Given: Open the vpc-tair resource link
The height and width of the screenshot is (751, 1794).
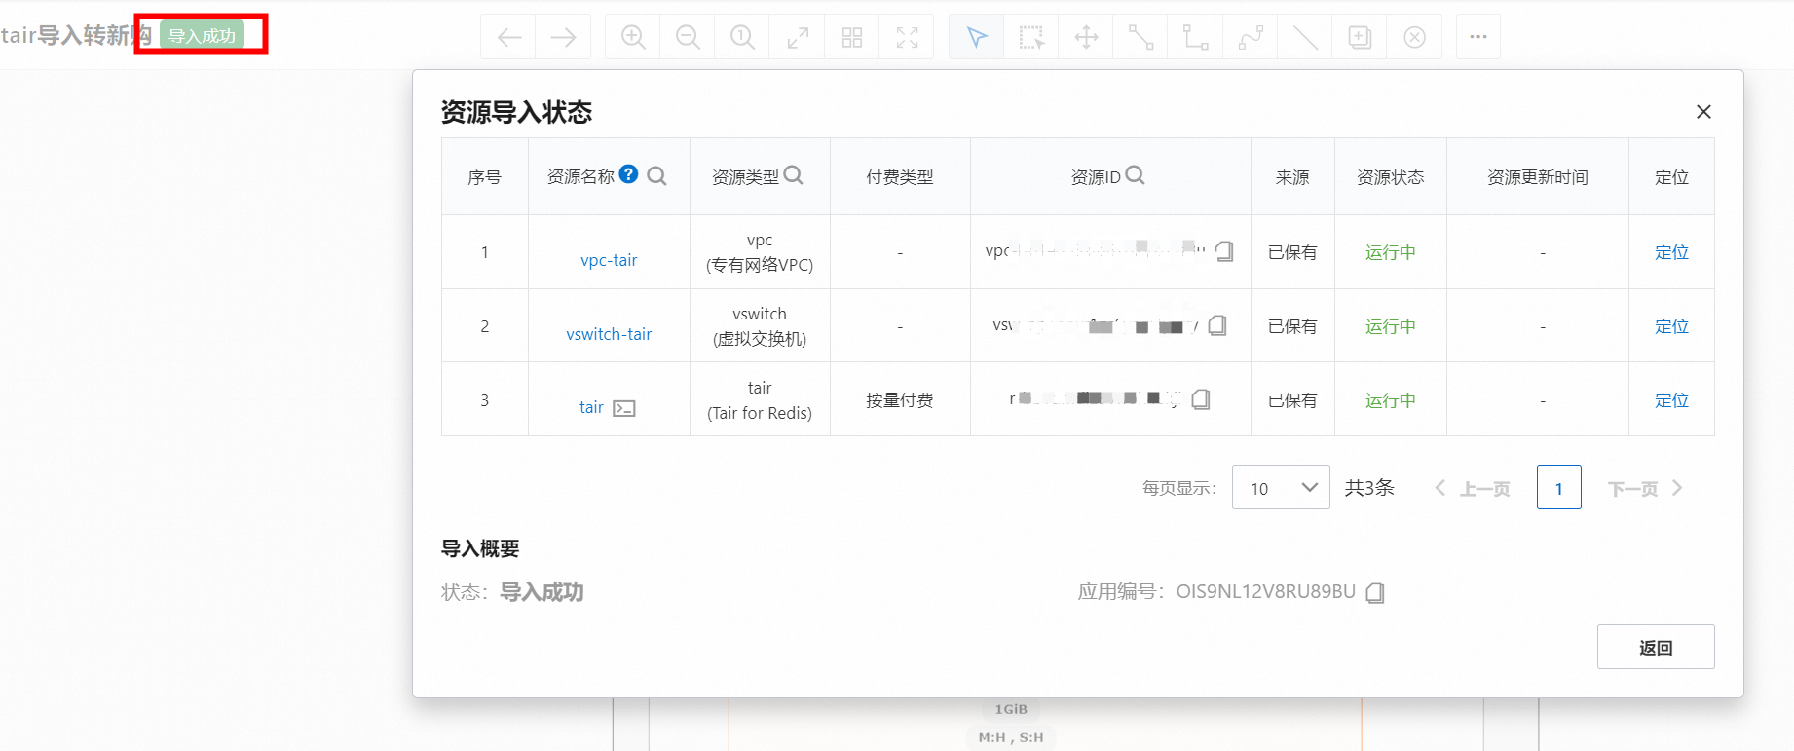Looking at the screenshot, I should (609, 260).
